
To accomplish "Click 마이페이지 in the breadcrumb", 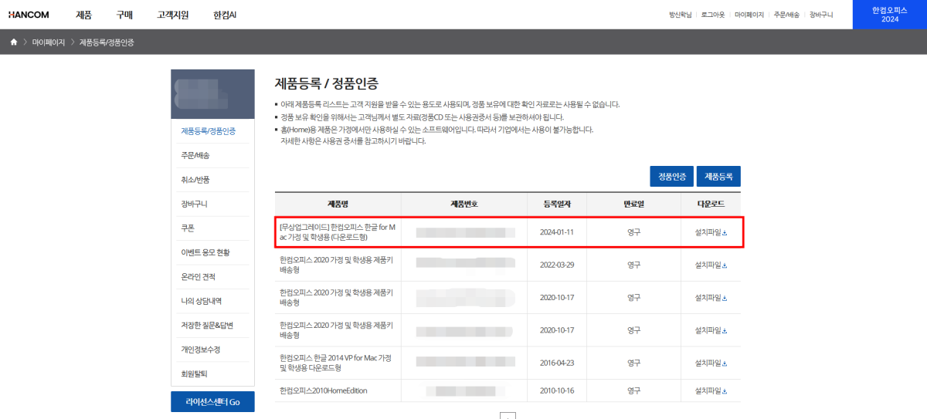I will tap(48, 42).
